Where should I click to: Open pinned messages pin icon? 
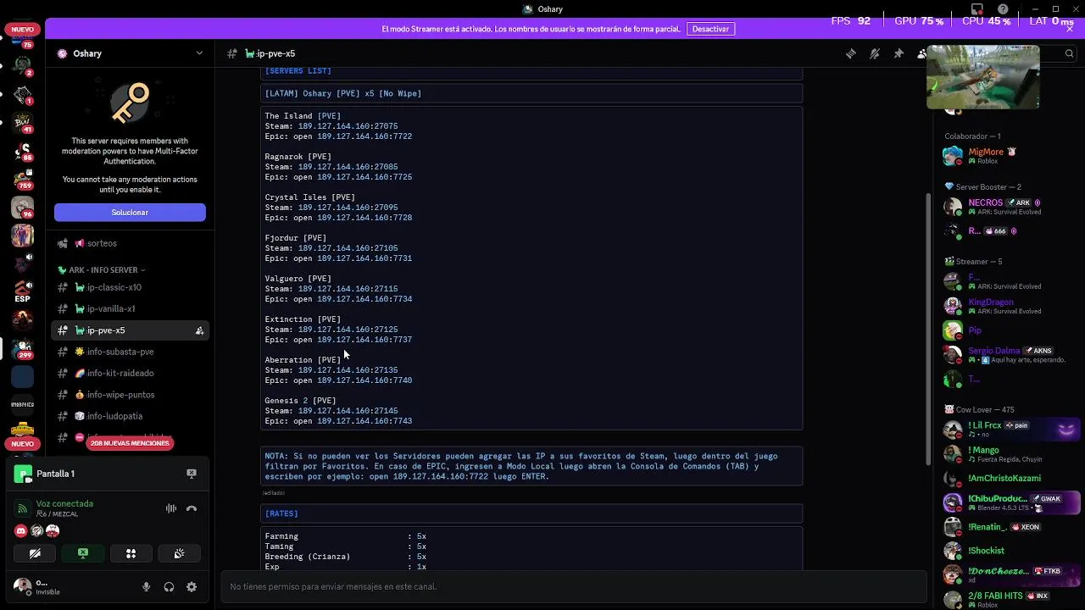tap(899, 53)
